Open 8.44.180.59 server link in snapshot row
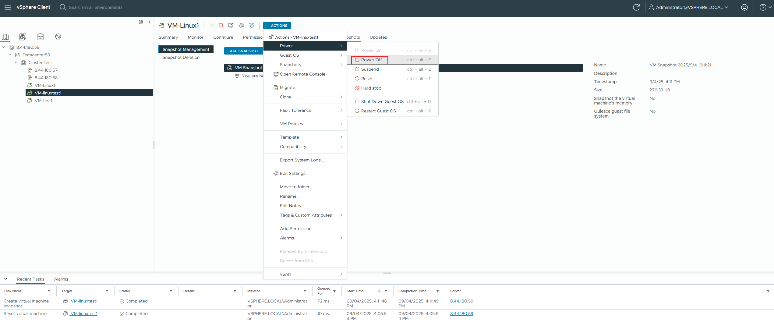 tap(461, 301)
